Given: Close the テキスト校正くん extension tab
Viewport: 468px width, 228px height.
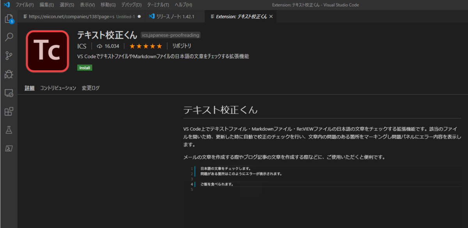Looking at the screenshot, I should coord(271,16).
